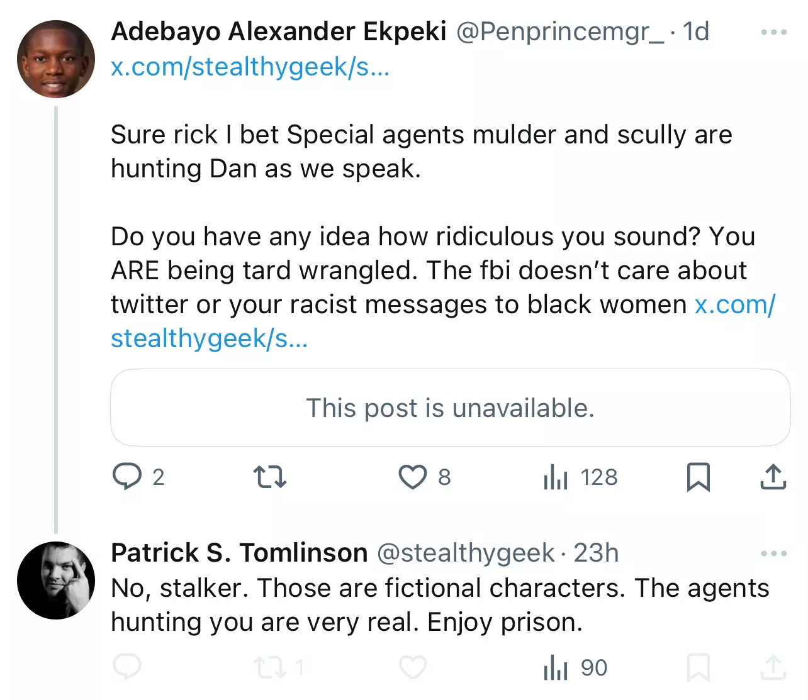The width and height of the screenshot is (808, 700).
Task: Visit the @stealthygeek profile handle
Action: point(466,553)
